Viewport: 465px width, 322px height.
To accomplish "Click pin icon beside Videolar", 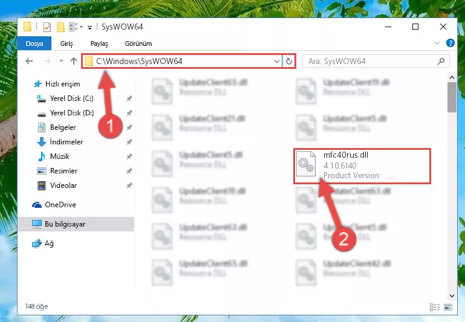I will click(129, 185).
